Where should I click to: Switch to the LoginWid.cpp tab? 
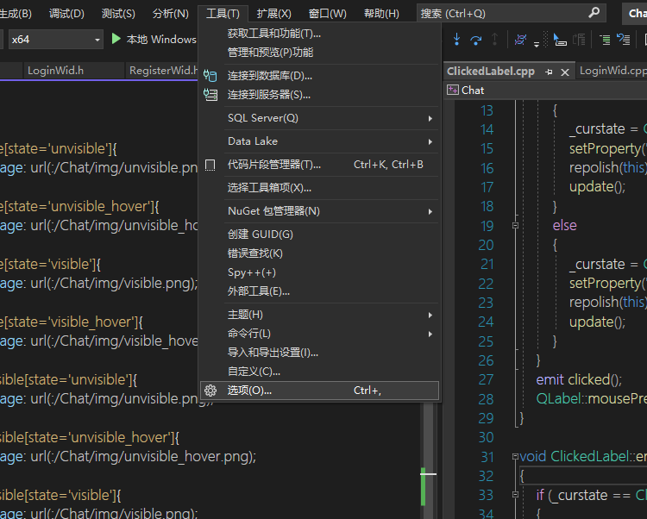[x=612, y=71]
